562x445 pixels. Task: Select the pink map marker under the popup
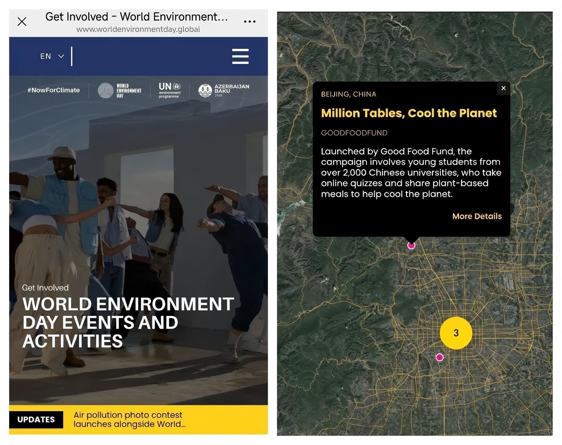[411, 245]
